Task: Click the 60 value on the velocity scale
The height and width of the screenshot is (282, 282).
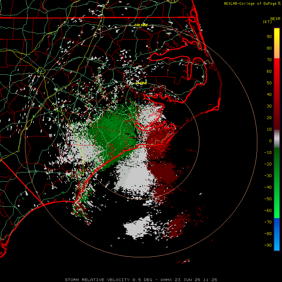Action: click(269, 71)
